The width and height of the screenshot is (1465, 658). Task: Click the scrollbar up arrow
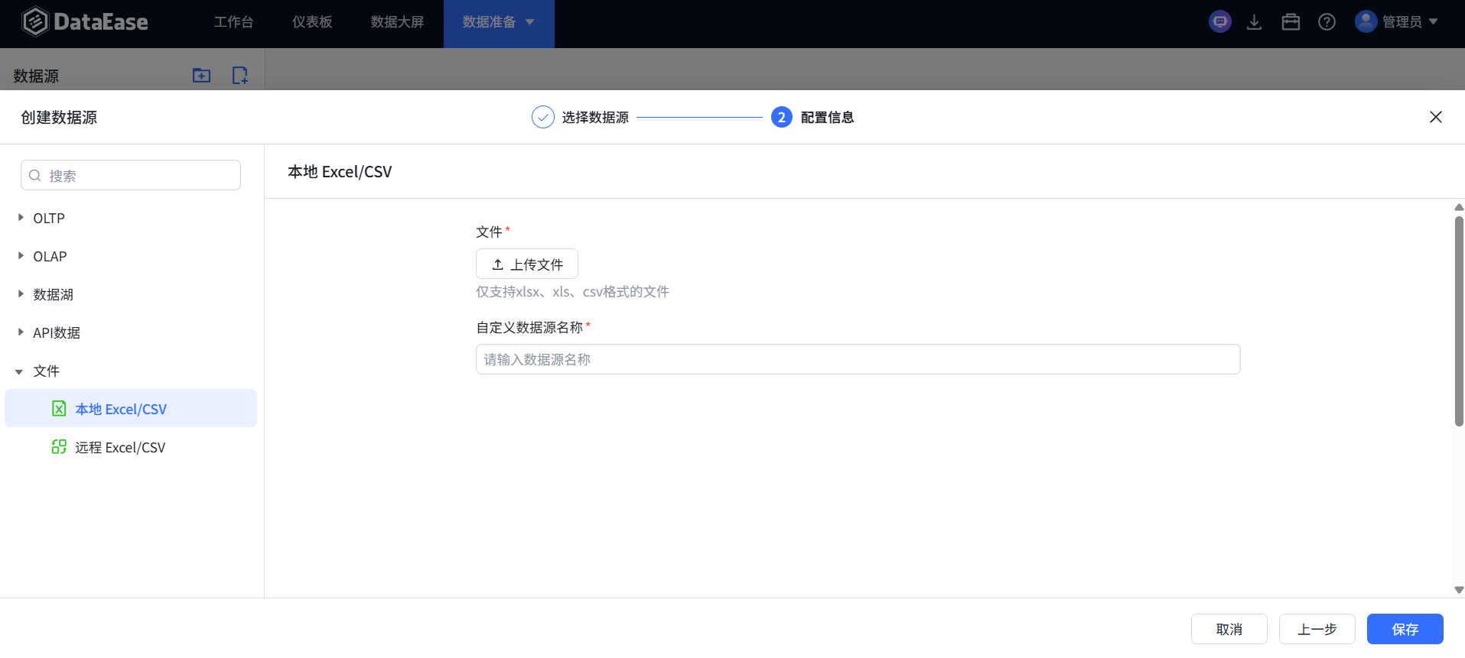click(x=1459, y=207)
